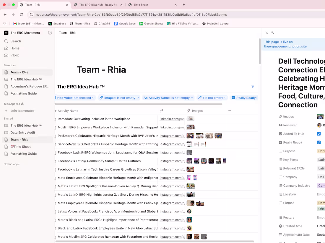Open the Images thumbnail in side panel
Image resolution: width=325 pixels, height=243 pixels.
click(321, 117)
